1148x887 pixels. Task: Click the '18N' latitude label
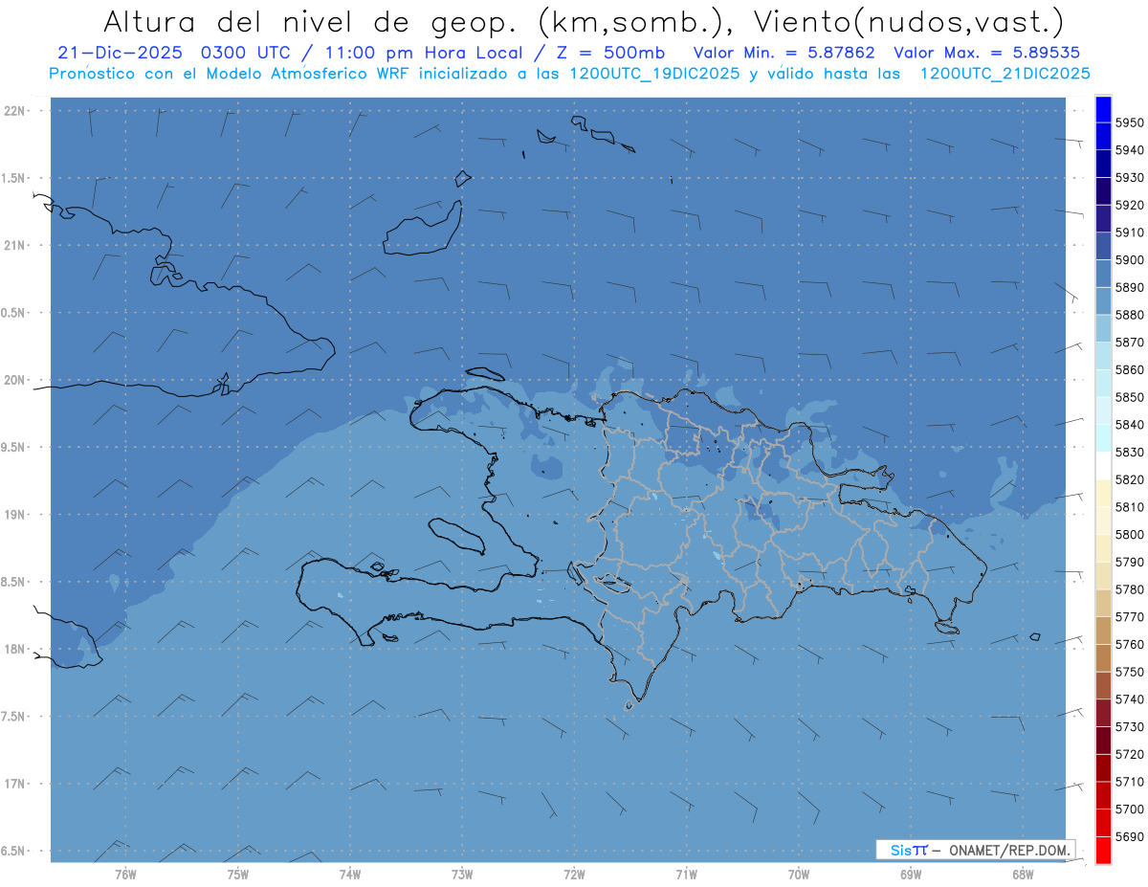pyautogui.click(x=15, y=649)
